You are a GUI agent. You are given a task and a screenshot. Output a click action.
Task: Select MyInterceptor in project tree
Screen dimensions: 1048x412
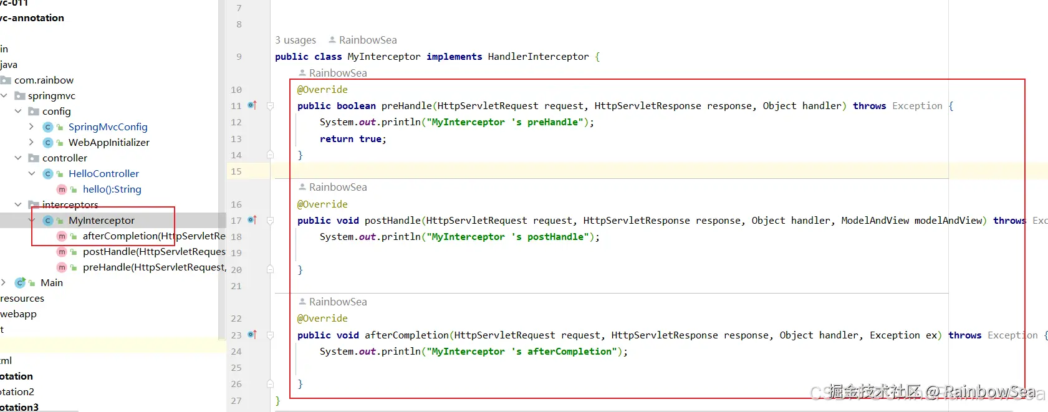[102, 221]
